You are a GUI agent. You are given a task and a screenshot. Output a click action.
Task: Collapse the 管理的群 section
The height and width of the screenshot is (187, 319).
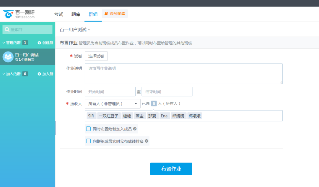pyautogui.click(x=4, y=43)
